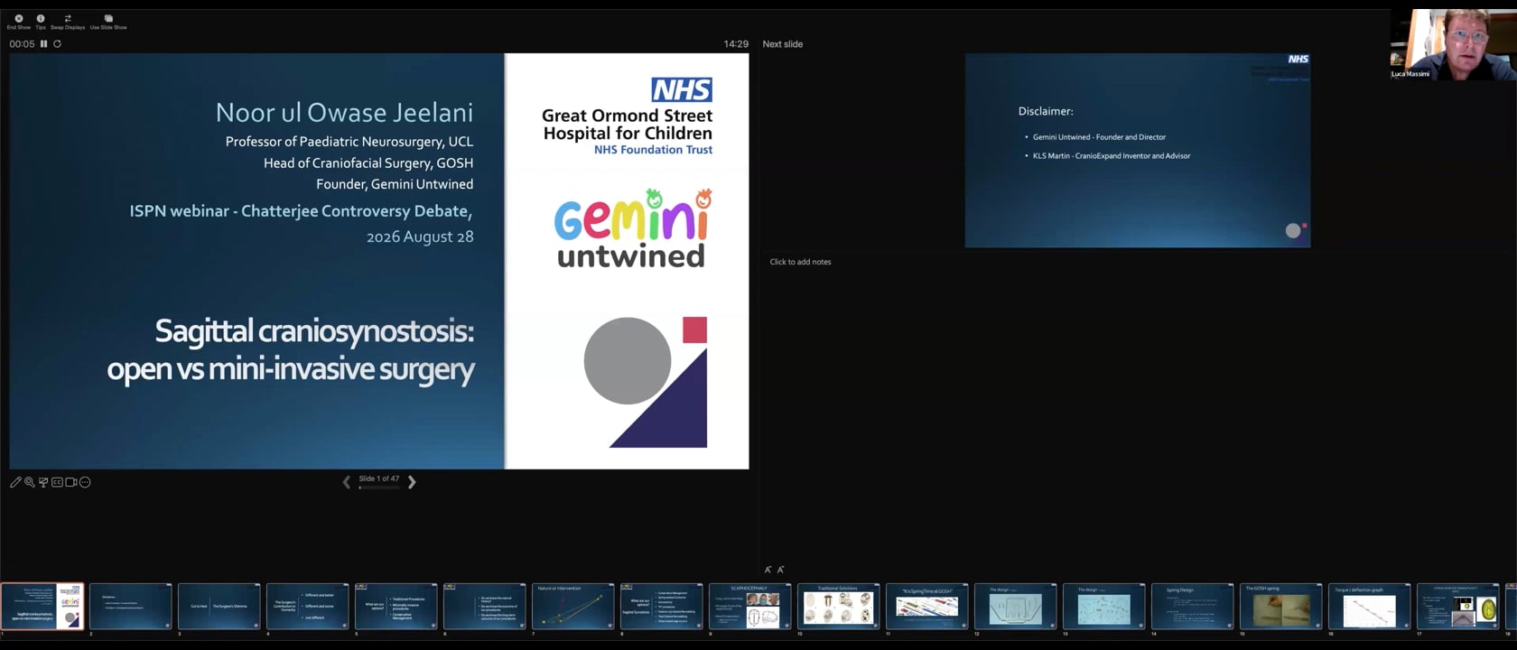
Task: Click the 'Click to add notes' field
Action: (x=800, y=262)
